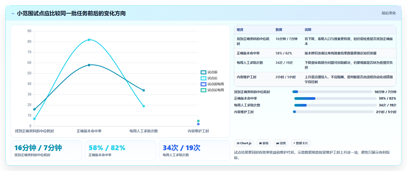The height and width of the screenshot is (171, 407).
Task: Click the page title 小范围试点应比较同一批任务前后的变化方向
Action: tap(71, 14)
